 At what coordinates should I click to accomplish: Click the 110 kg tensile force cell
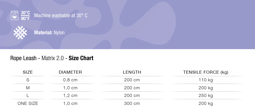pos(206,80)
